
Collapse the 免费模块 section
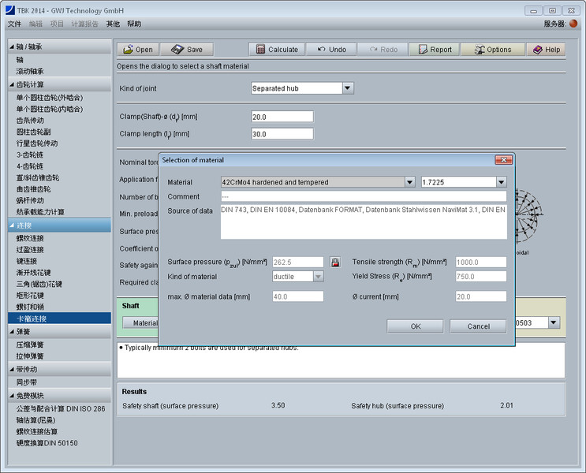pyautogui.click(x=30, y=396)
